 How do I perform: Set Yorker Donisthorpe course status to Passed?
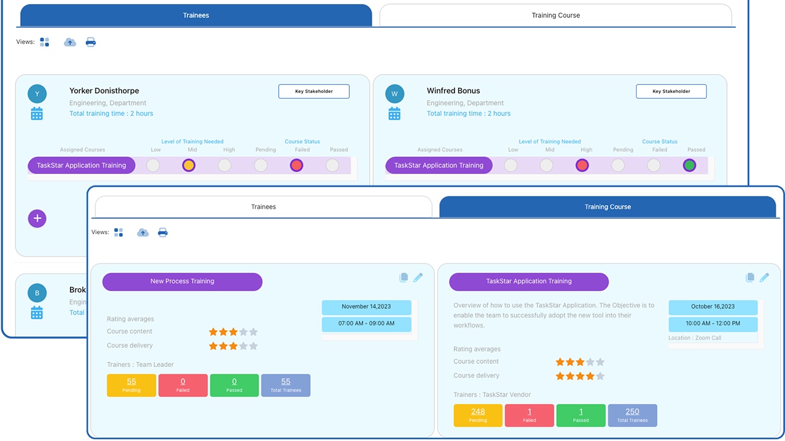(x=332, y=165)
